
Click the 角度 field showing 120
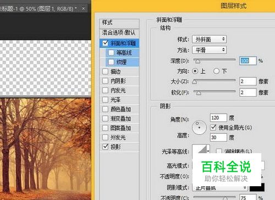pos(218,118)
